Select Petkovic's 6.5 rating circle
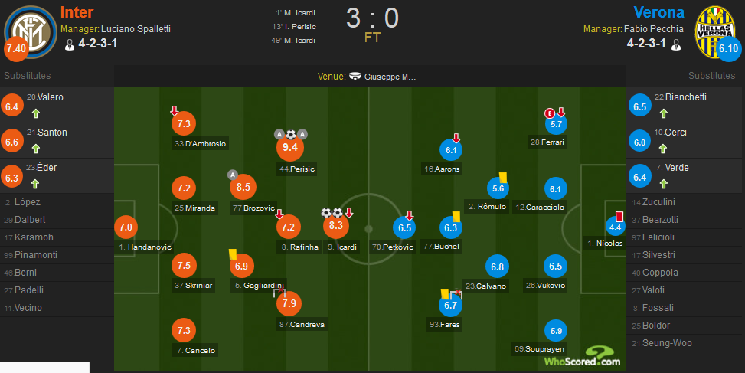 [404, 227]
